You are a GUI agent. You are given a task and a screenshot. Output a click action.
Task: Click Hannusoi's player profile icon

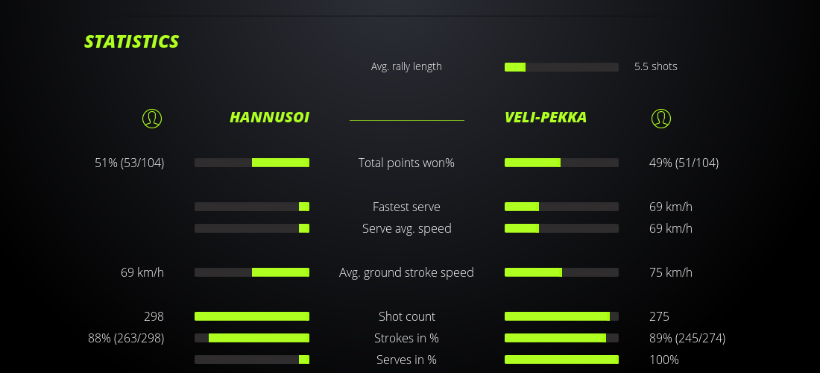152,119
